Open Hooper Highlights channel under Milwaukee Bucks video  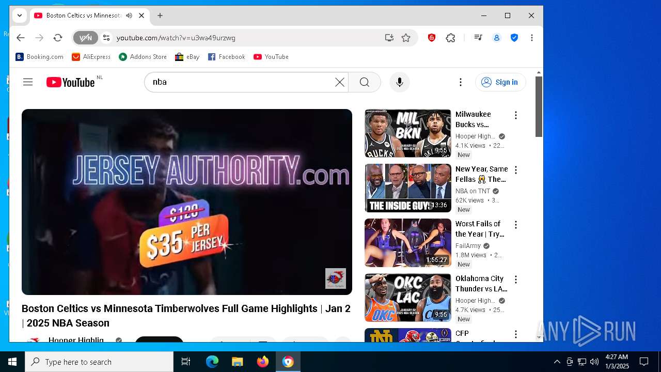tap(475, 136)
